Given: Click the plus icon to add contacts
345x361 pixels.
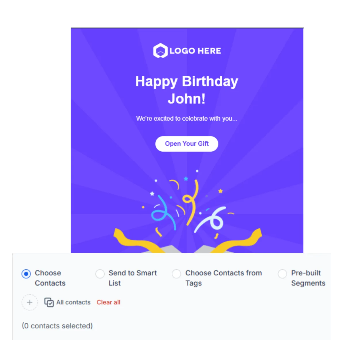Looking at the screenshot, I should 30,302.
